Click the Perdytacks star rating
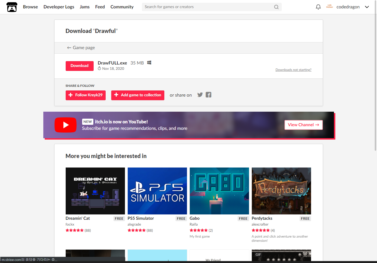 261,230
